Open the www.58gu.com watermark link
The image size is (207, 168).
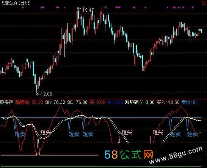[176, 155]
